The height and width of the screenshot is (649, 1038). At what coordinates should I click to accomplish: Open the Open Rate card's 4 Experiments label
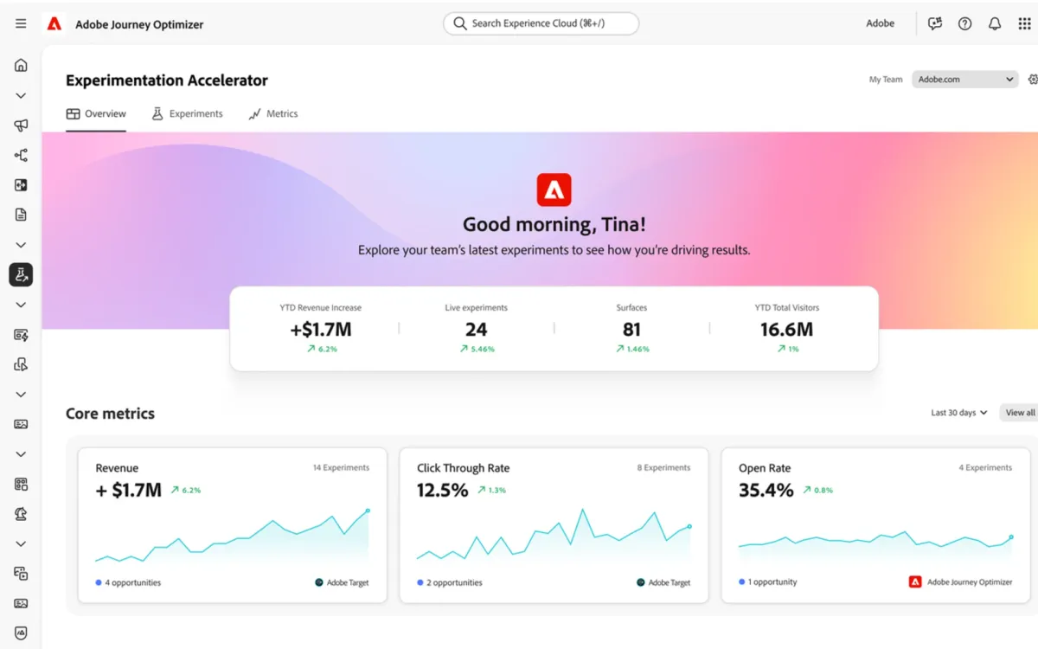985,467
